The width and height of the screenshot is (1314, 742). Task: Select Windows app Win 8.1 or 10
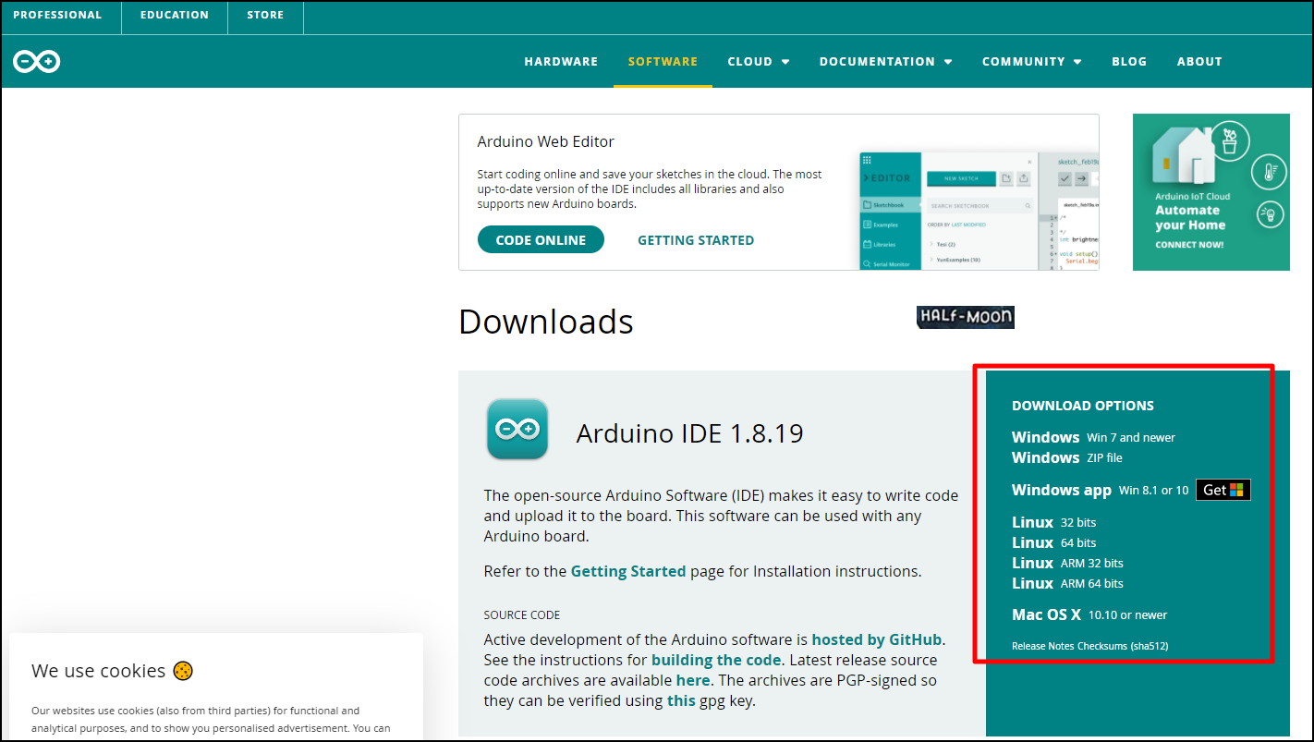(x=1100, y=490)
